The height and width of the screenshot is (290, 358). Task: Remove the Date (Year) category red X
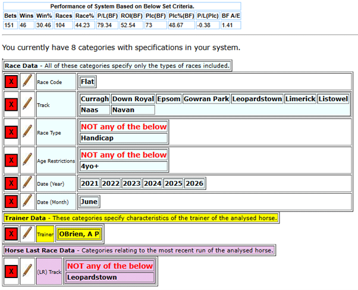(x=11, y=183)
